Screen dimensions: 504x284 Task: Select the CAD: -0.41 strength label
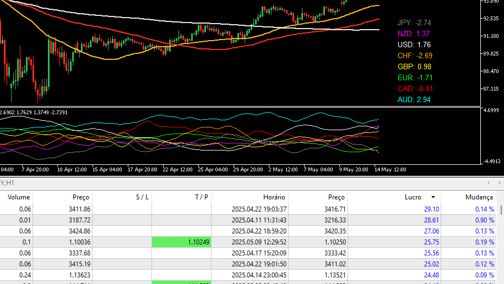[x=415, y=88]
